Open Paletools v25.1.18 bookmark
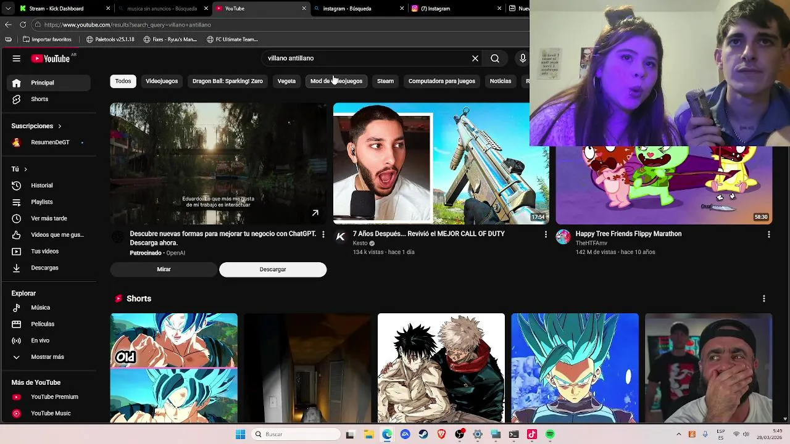The image size is (790, 444). [x=110, y=39]
